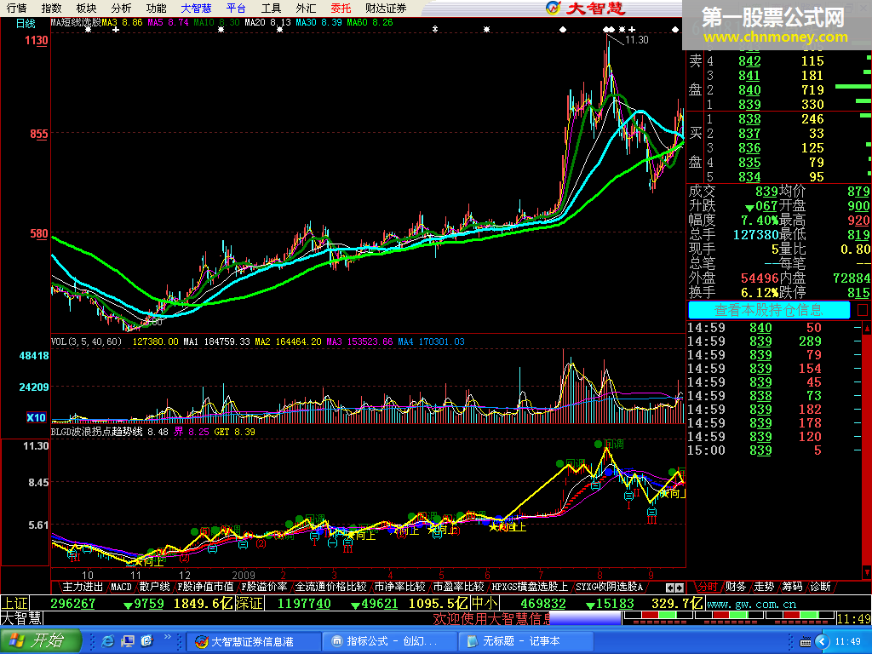Click the 总手 value 127380
This screenshot has height=654, width=872.
point(755,235)
